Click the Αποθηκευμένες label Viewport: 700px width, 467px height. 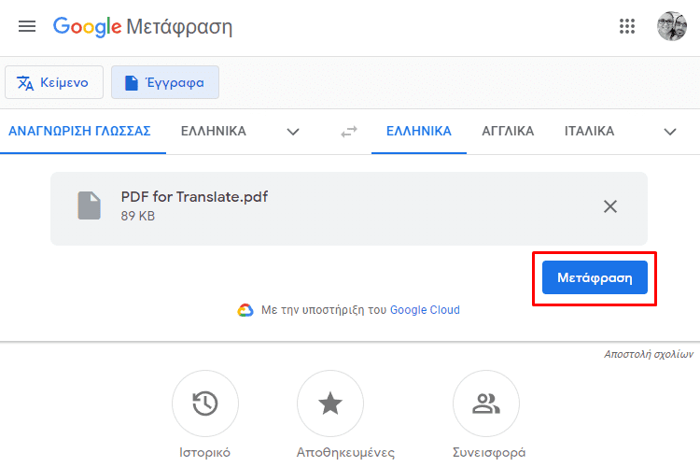(346, 453)
